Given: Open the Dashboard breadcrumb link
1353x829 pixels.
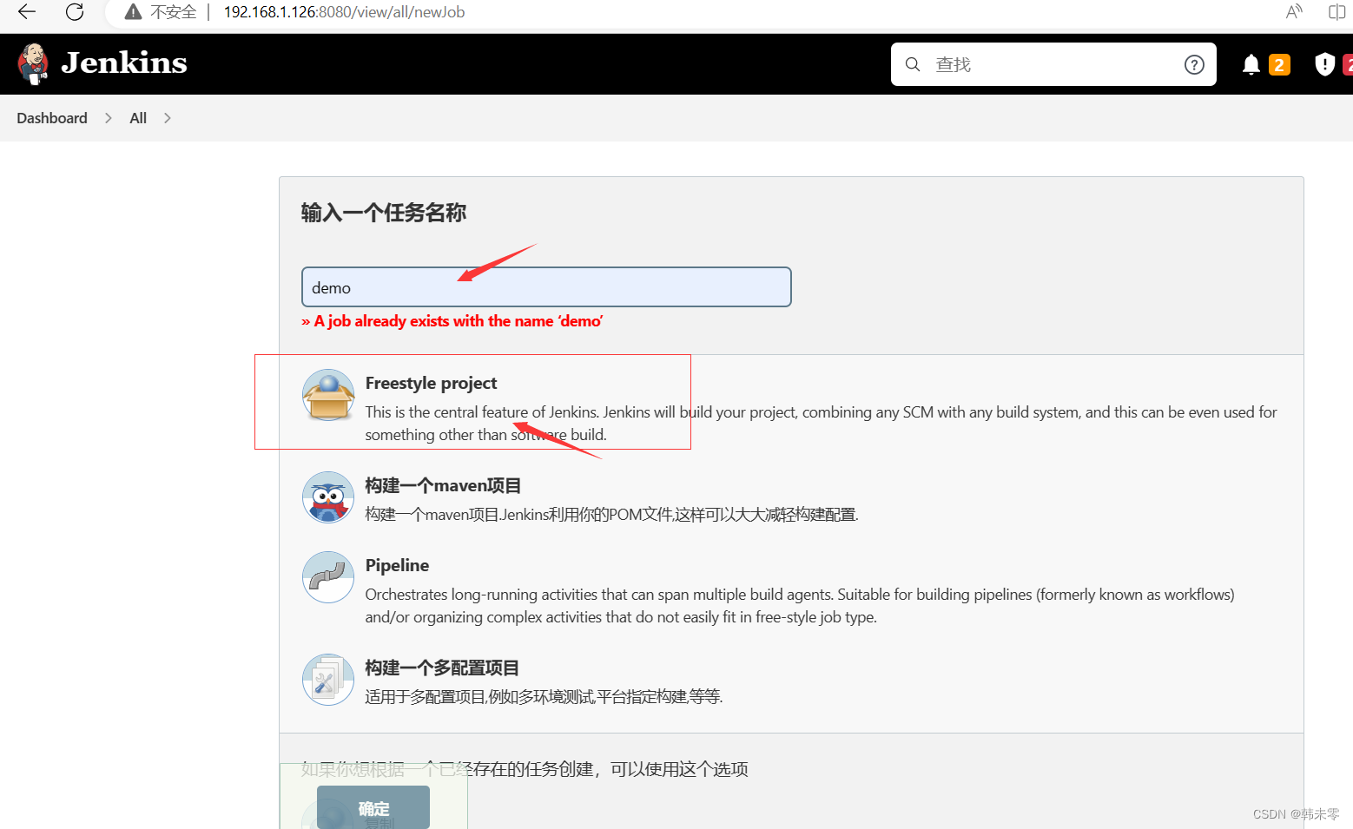Looking at the screenshot, I should coord(51,118).
